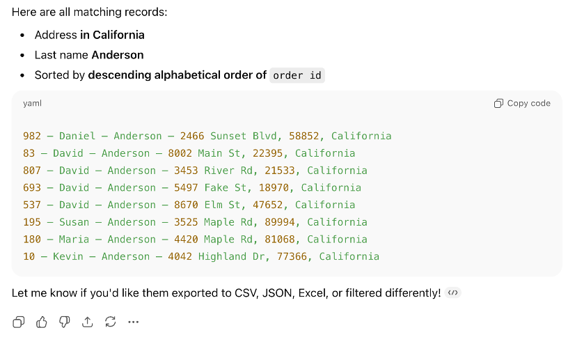Viewport: 568px width, 337px height.
Task: Click the 'Last name Anderson' bullet
Action: [x=89, y=55]
